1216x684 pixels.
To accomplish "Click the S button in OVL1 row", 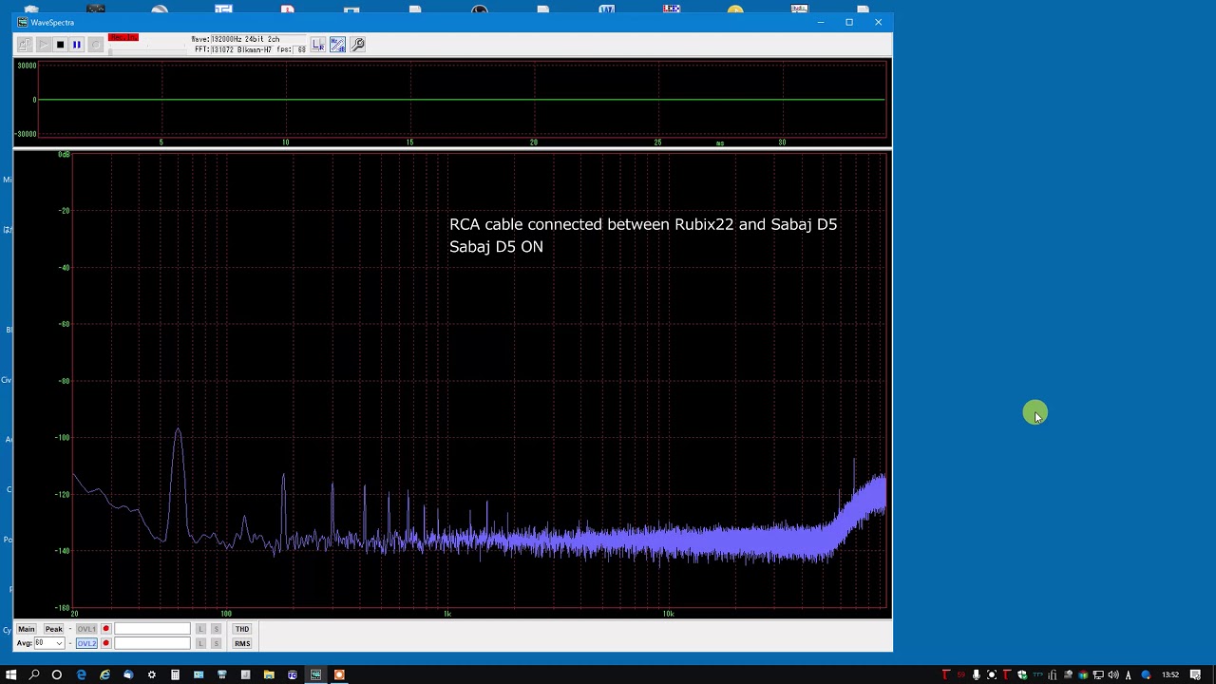I will tap(216, 629).
